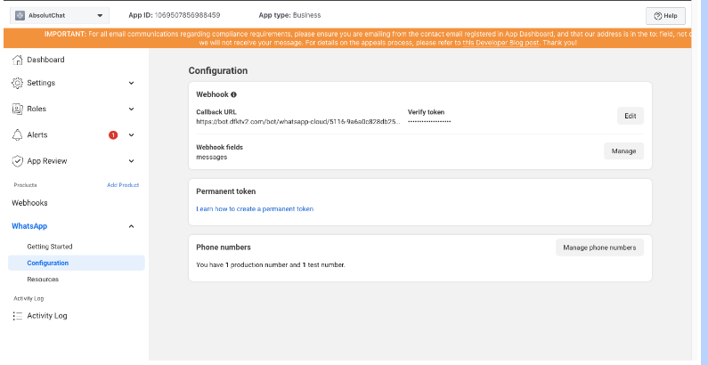Click the AbsolutChat app icon
This screenshot has height=365, width=708.
tap(20, 15)
